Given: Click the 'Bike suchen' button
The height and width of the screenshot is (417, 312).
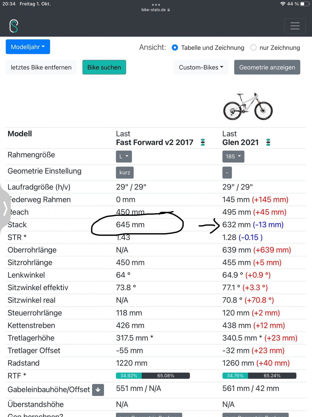Looking at the screenshot, I should click(x=104, y=67).
